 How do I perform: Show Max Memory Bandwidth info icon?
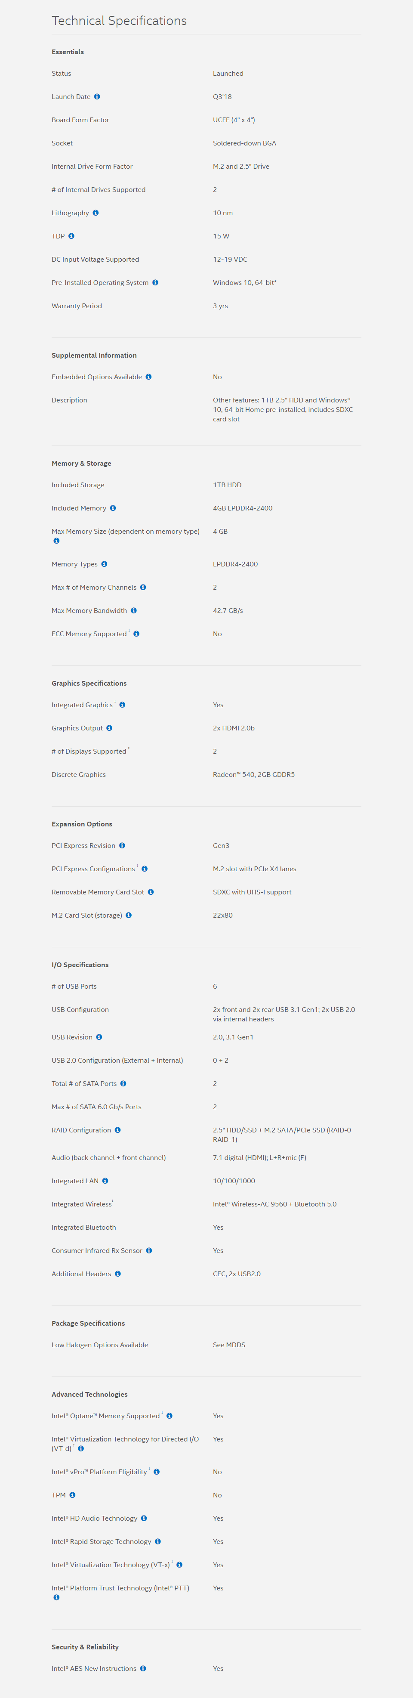(x=134, y=610)
